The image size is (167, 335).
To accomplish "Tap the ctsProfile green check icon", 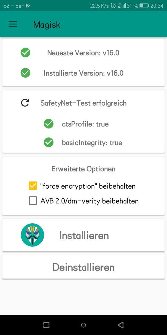I will pos(49,124).
